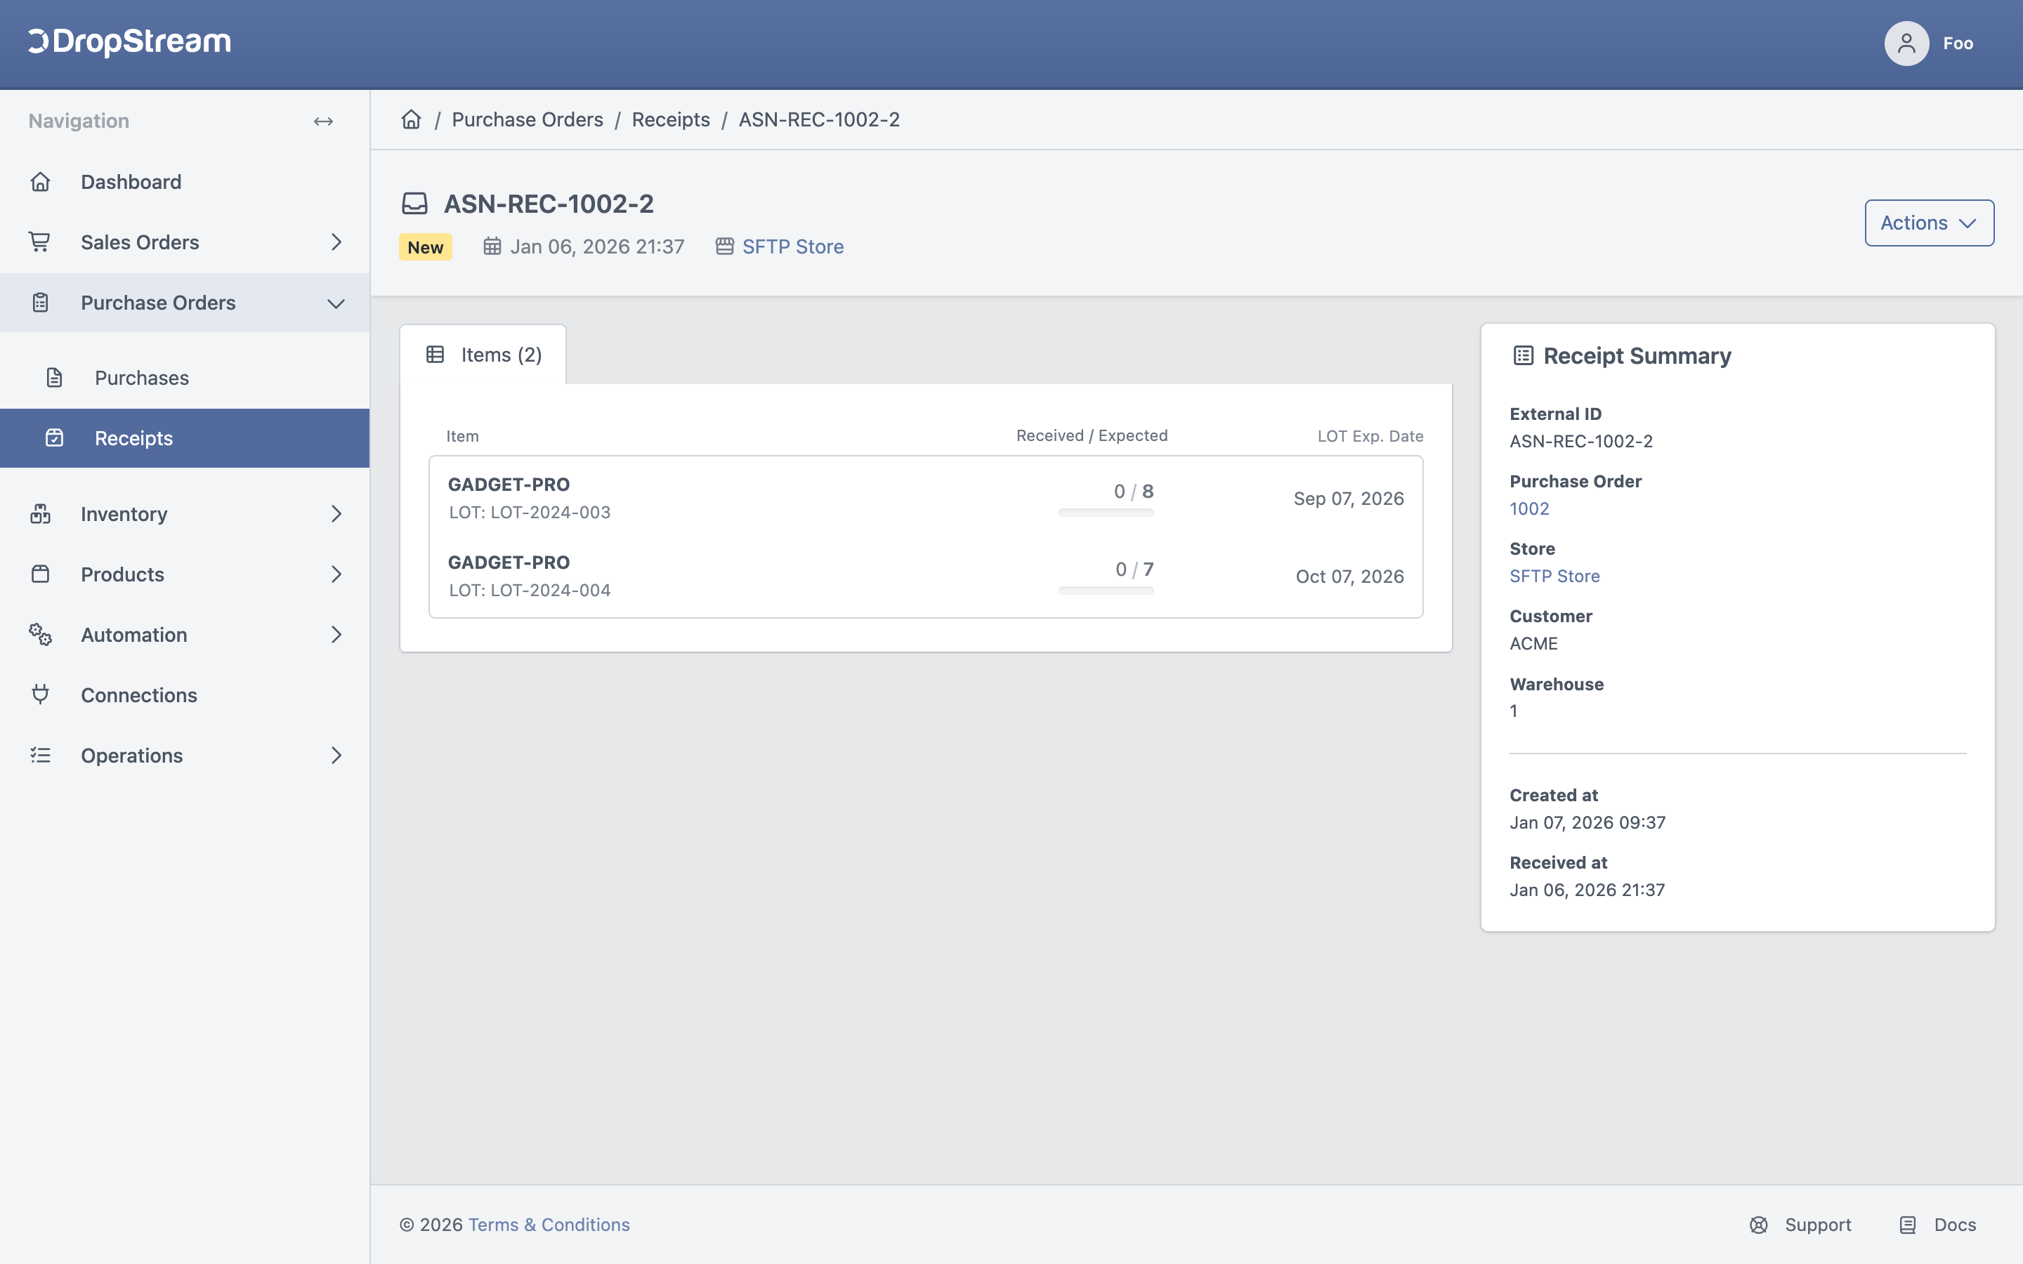The image size is (2023, 1264).
Task: Click the 0 / 8 received count
Action: tap(1134, 491)
